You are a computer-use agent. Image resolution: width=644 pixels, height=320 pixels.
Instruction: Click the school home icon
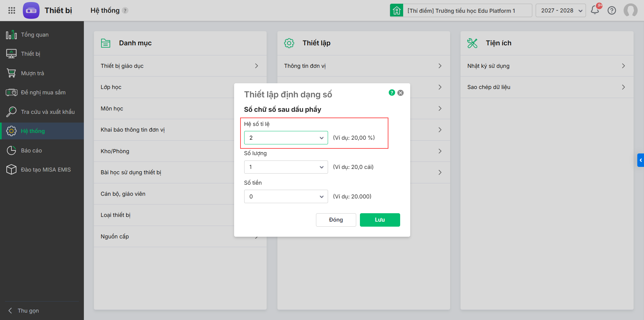pyautogui.click(x=397, y=10)
